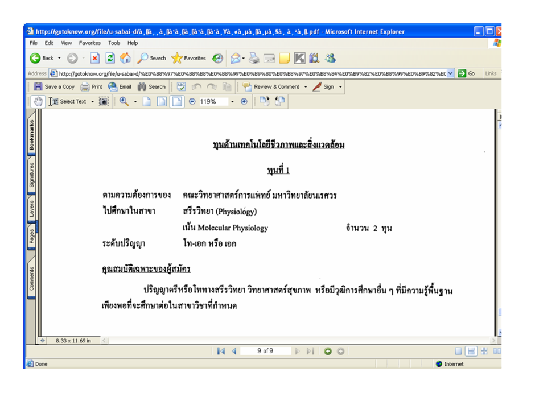Open the Favorites star panel
This screenshot has height=401, width=535.
[189, 59]
